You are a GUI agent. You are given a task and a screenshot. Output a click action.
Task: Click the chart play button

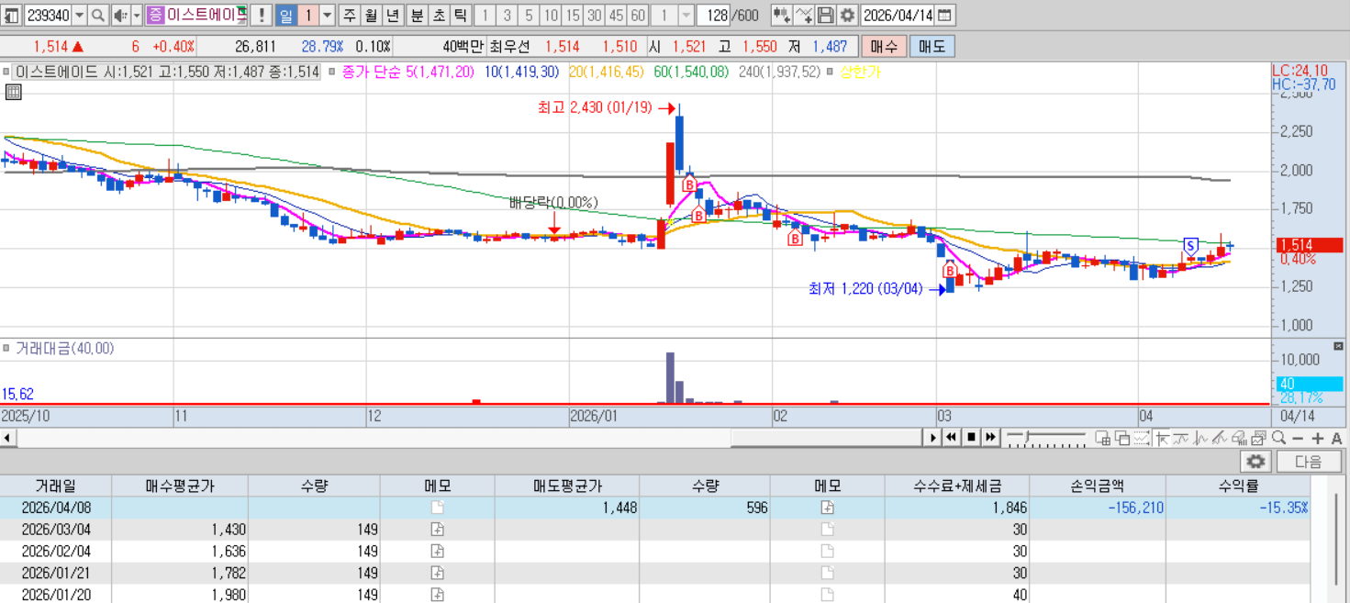pyautogui.click(x=933, y=438)
